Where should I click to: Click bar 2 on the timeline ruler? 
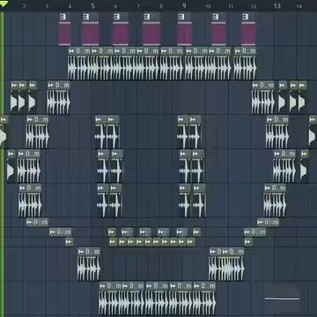24,6
